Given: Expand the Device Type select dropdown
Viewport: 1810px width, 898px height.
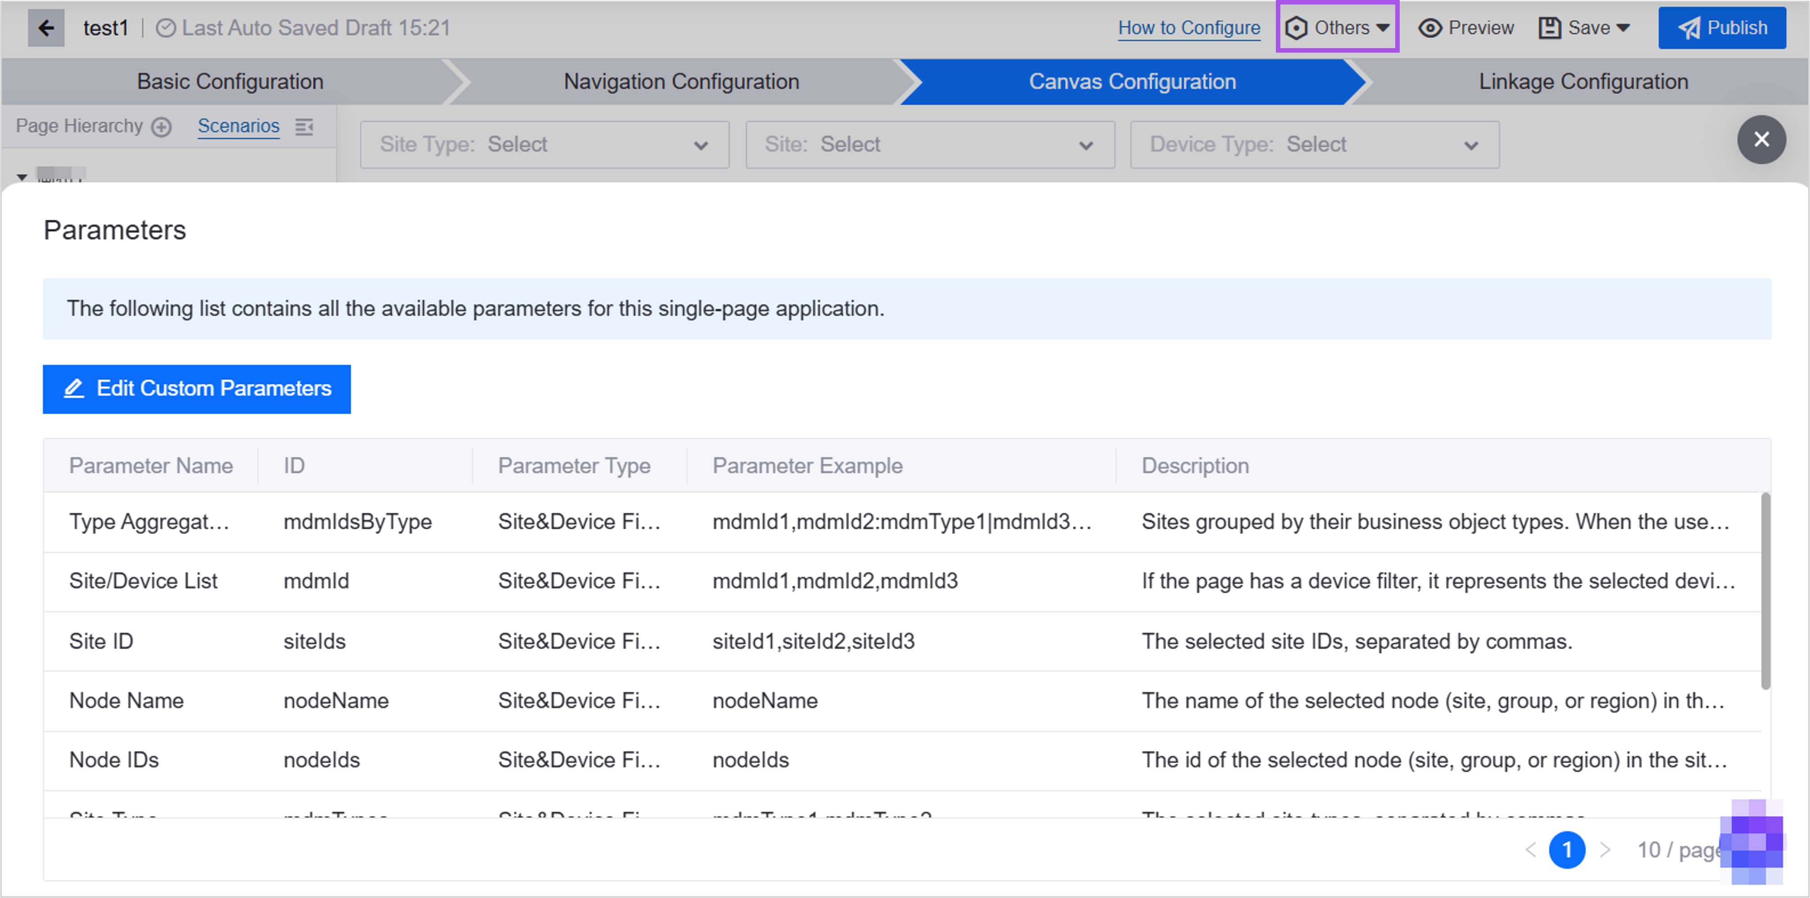Looking at the screenshot, I should coord(1315,144).
